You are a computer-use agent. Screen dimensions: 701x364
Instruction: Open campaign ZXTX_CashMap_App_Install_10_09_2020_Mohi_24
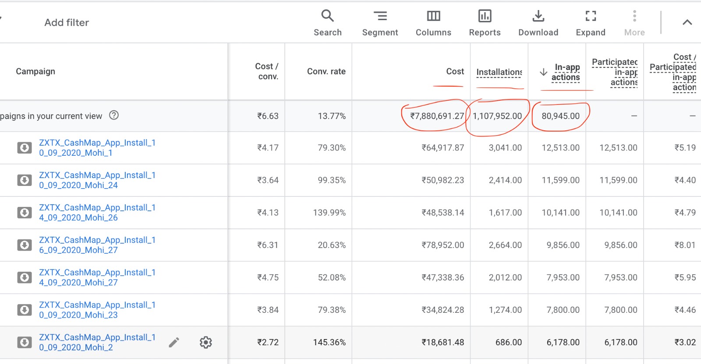(97, 180)
